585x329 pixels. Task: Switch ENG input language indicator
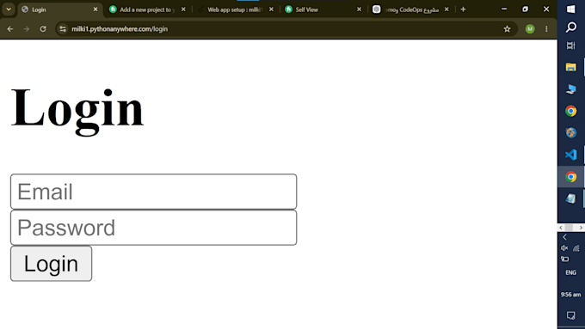click(570, 273)
